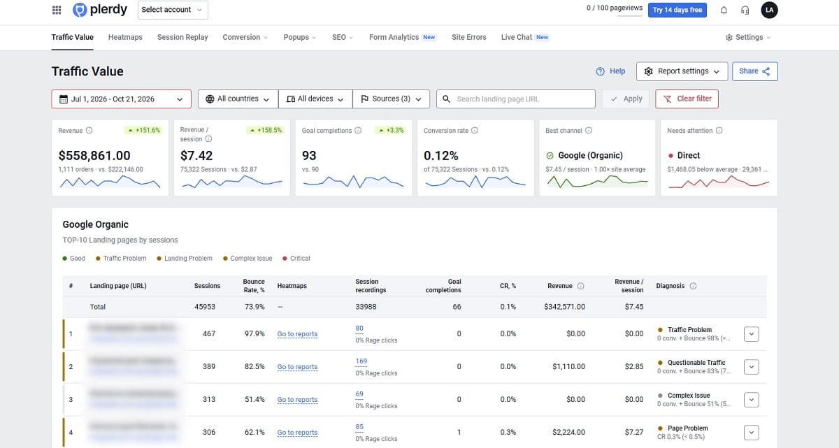The width and height of the screenshot is (839, 448).
Task: Open the Form Analytics tab
Action: 403,38
